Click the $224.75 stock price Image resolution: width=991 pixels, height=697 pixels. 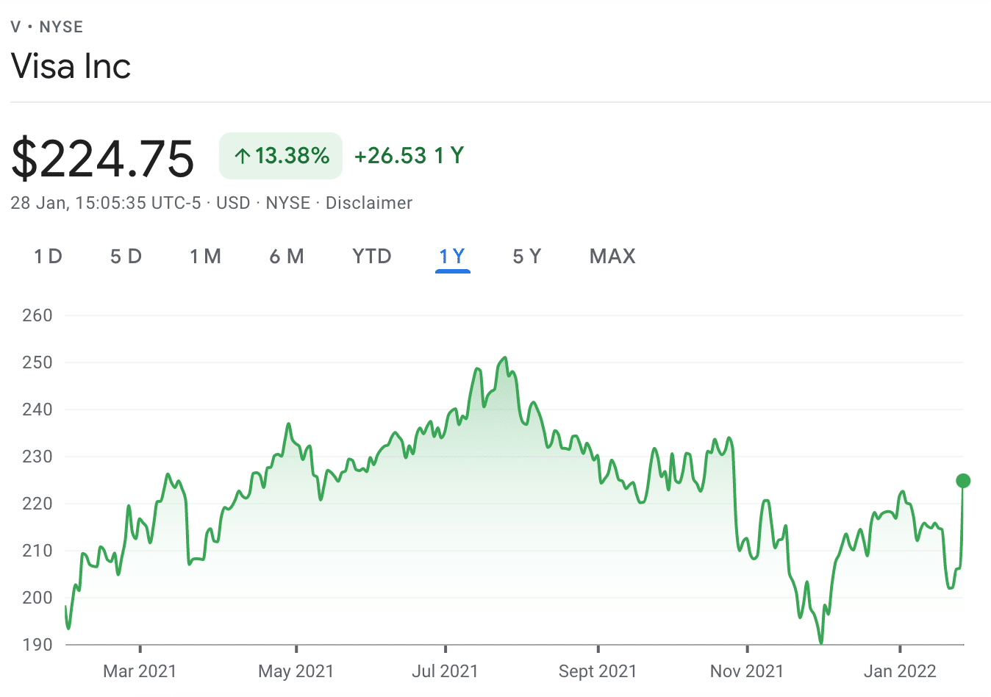(x=103, y=158)
